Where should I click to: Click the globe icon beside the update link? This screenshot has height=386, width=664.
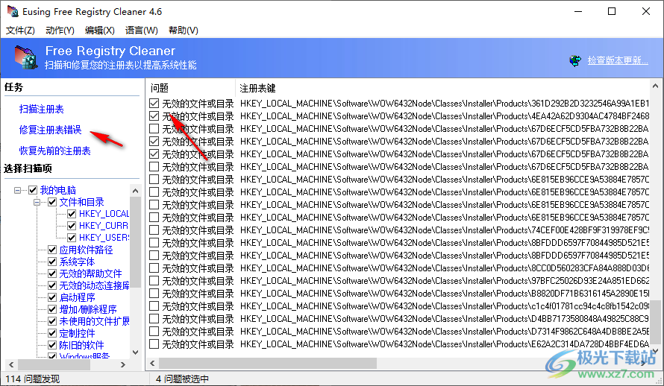pyautogui.click(x=575, y=61)
